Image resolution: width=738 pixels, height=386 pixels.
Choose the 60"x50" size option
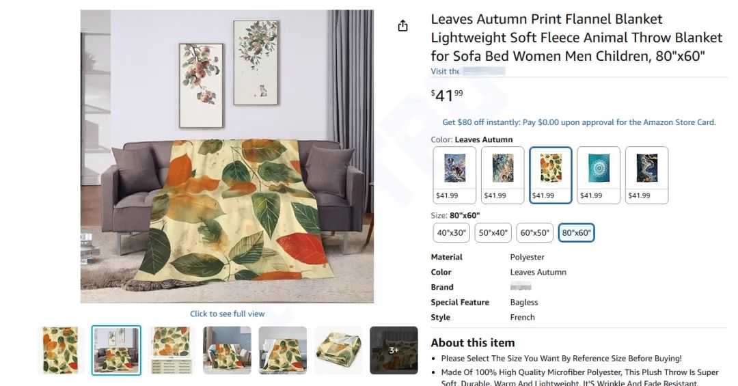[534, 232]
